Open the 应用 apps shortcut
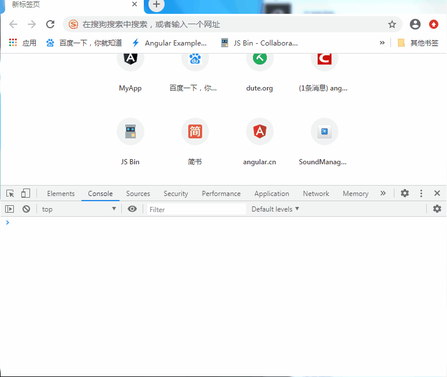 (x=23, y=43)
